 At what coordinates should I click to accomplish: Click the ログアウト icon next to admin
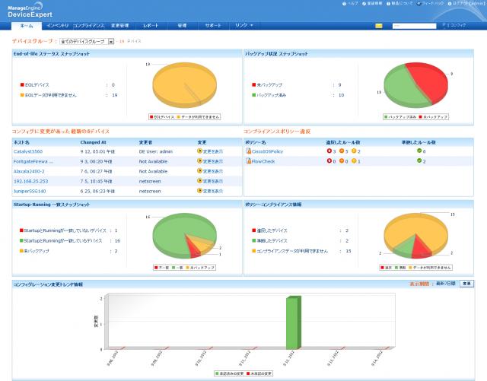tap(450, 4)
